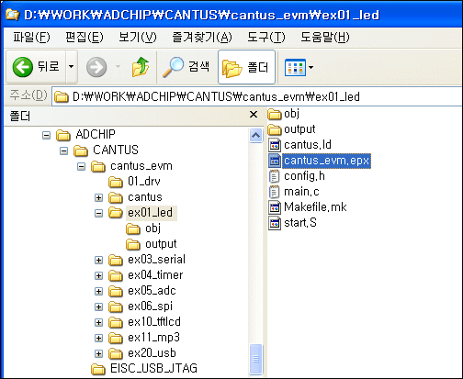Open the Views dropdown arrow
The width and height of the screenshot is (463, 379).
[x=311, y=67]
